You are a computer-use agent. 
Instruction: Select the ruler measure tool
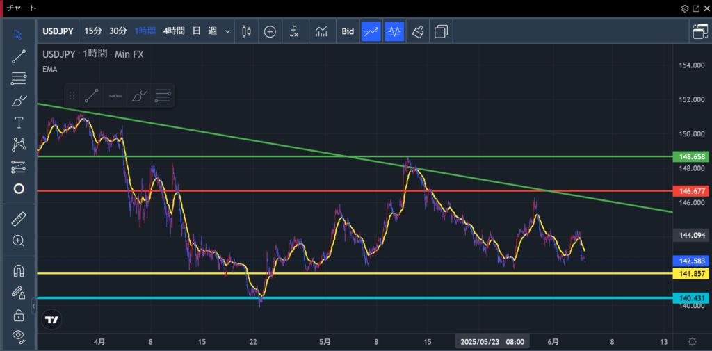(x=19, y=219)
